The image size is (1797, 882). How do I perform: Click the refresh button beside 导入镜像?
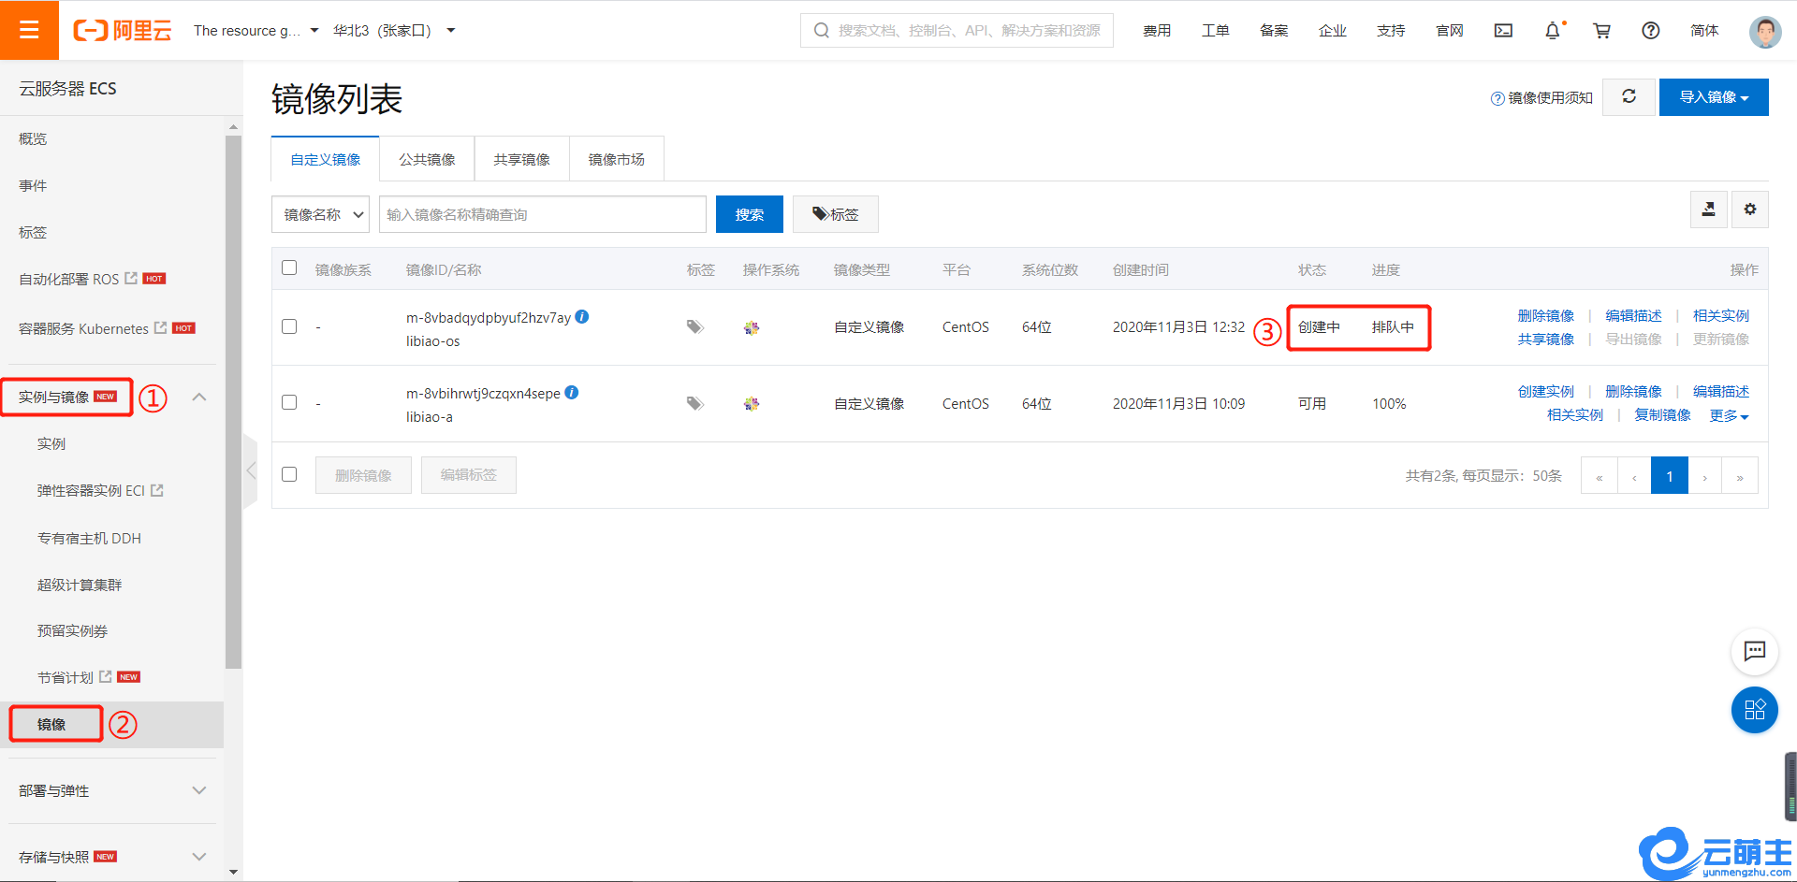(x=1629, y=96)
